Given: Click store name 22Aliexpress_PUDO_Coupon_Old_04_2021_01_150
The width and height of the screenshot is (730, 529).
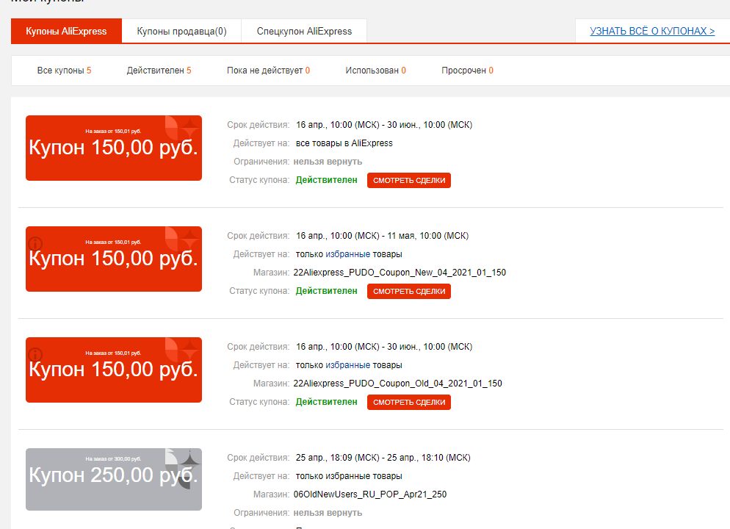Looking at the screenshot, I should 397,384.
